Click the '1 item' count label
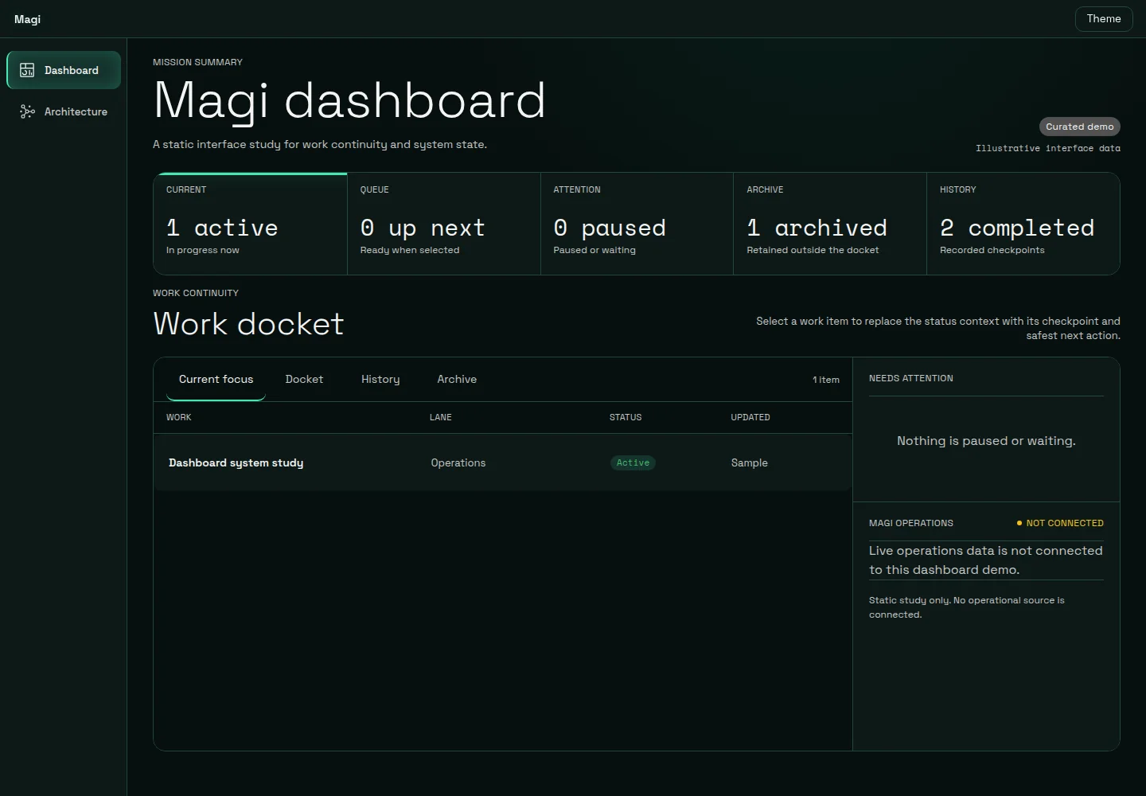 (x=826, y=380)
